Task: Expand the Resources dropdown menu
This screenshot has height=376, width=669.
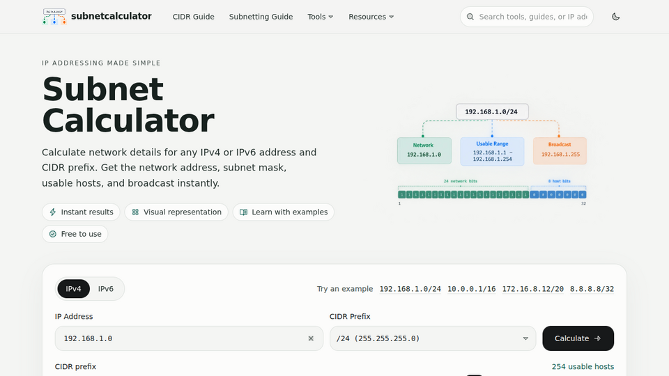Action: click(371, 17)
